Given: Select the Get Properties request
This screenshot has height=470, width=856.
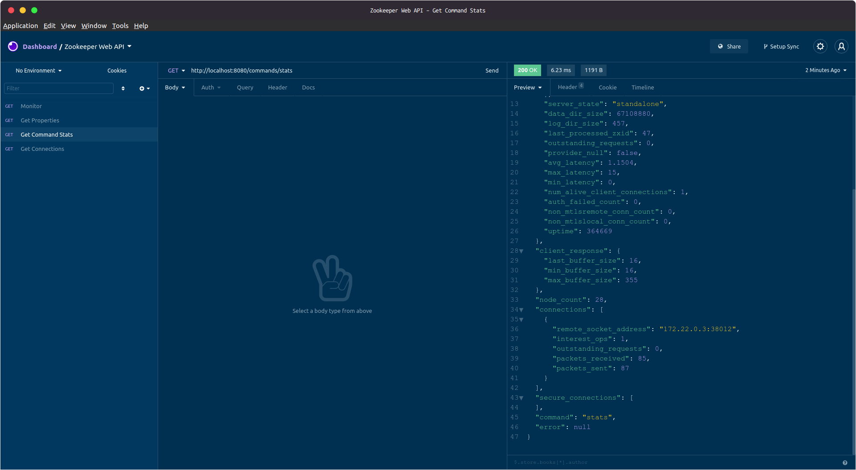Looking at the screenshot, I should pos(79,120).
